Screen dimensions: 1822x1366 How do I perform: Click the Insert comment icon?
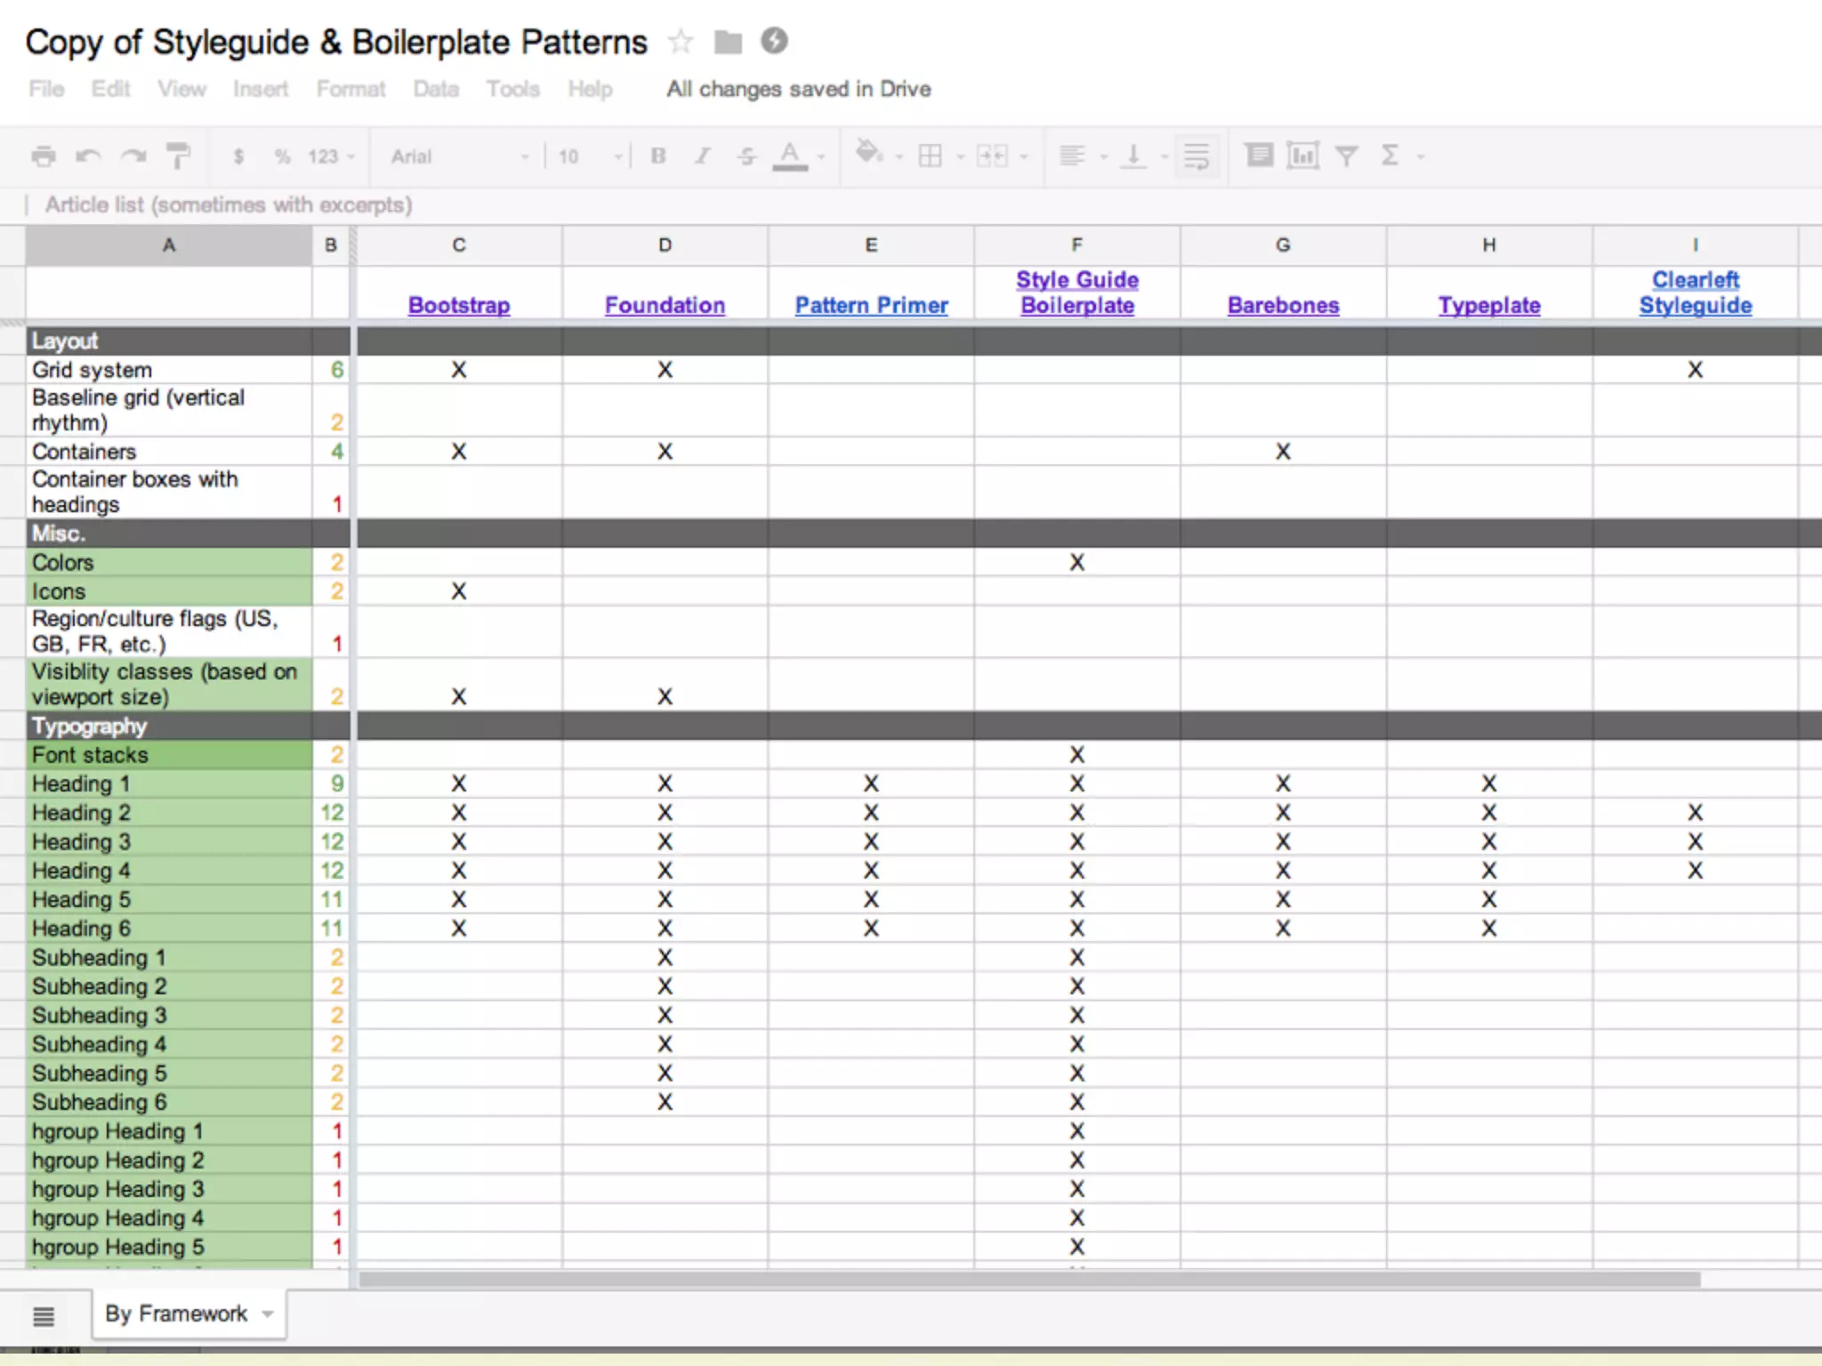pyautogui.click(x=1259, y=156)
